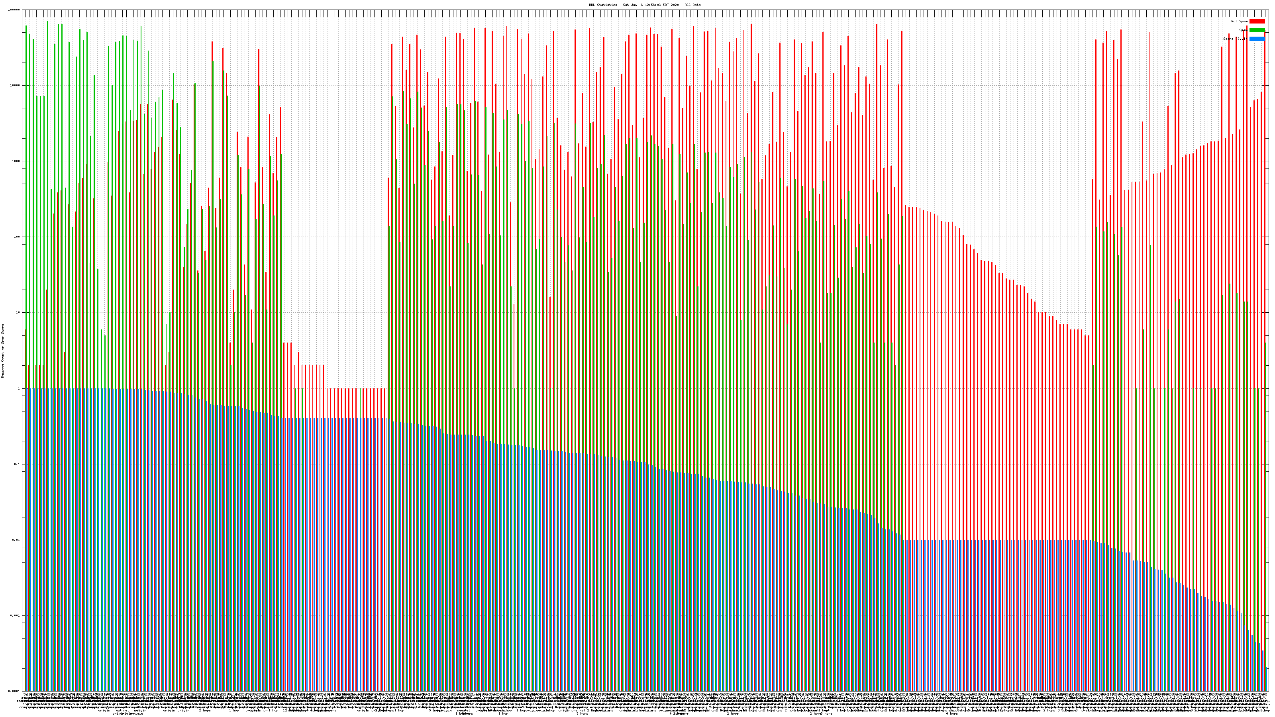Click the 0.0001 y-axis tick label

point(15,691)
